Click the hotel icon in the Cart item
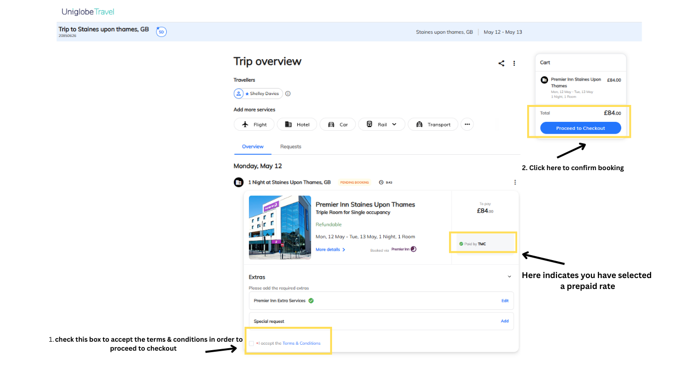Viewport: 680px width, 382px height. click(544, 80)
